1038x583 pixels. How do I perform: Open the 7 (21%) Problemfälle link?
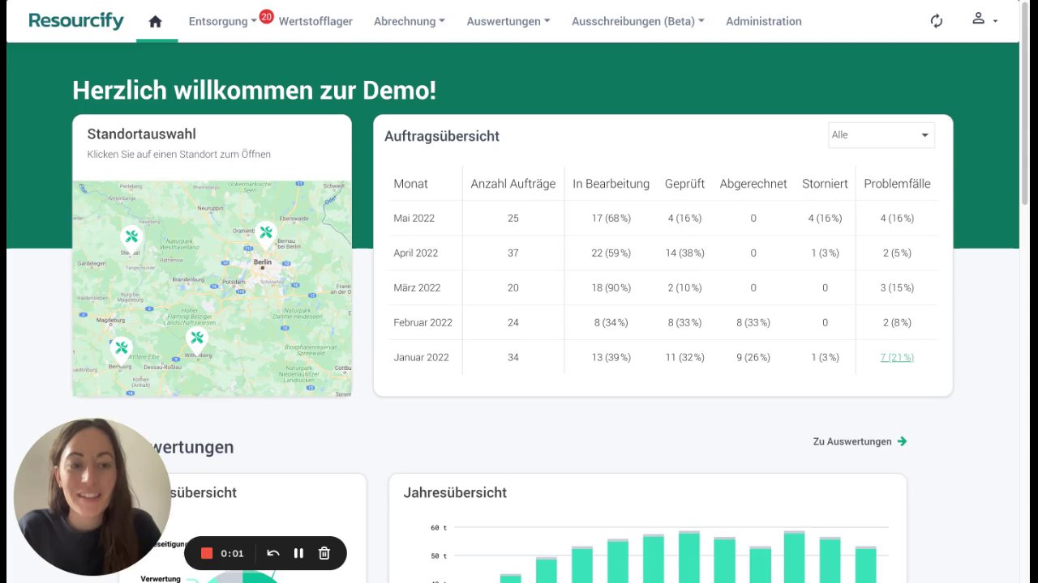coord(897,357)
